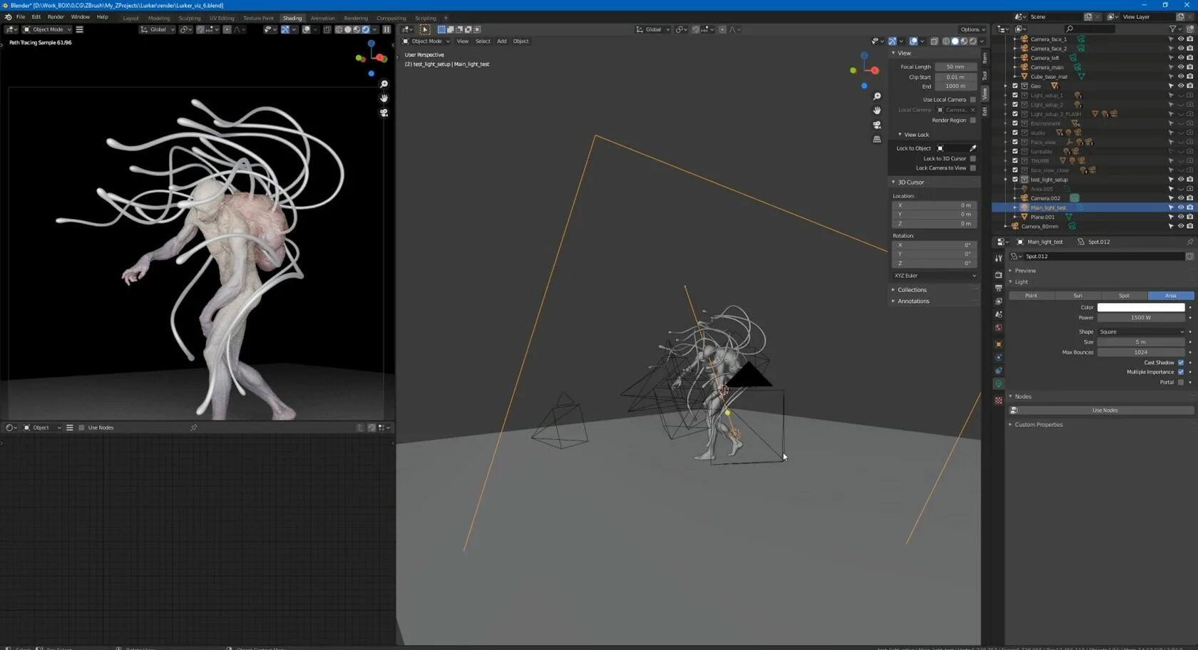Click the outliner search field

tap(1089, 29)
